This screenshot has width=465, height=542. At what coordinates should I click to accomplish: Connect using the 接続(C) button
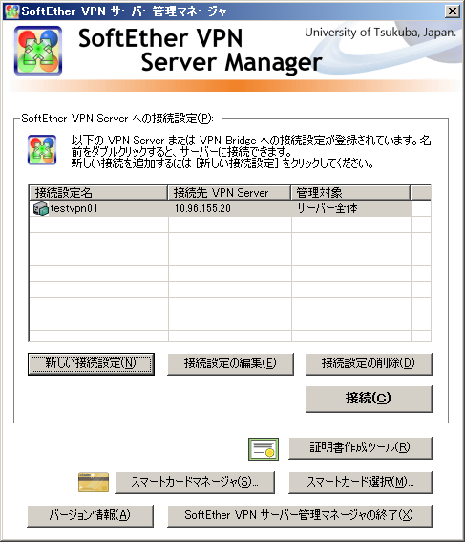pyautogui.click(x=369, y=399)
